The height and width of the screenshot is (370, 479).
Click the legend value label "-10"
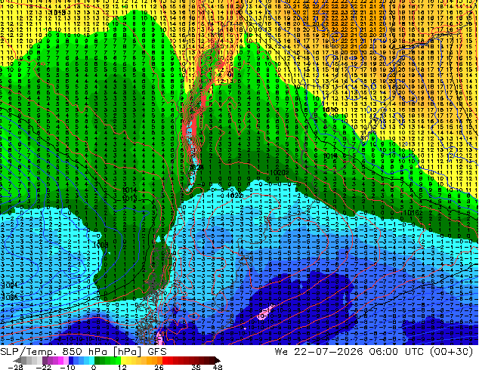click(x=67, y=367)
